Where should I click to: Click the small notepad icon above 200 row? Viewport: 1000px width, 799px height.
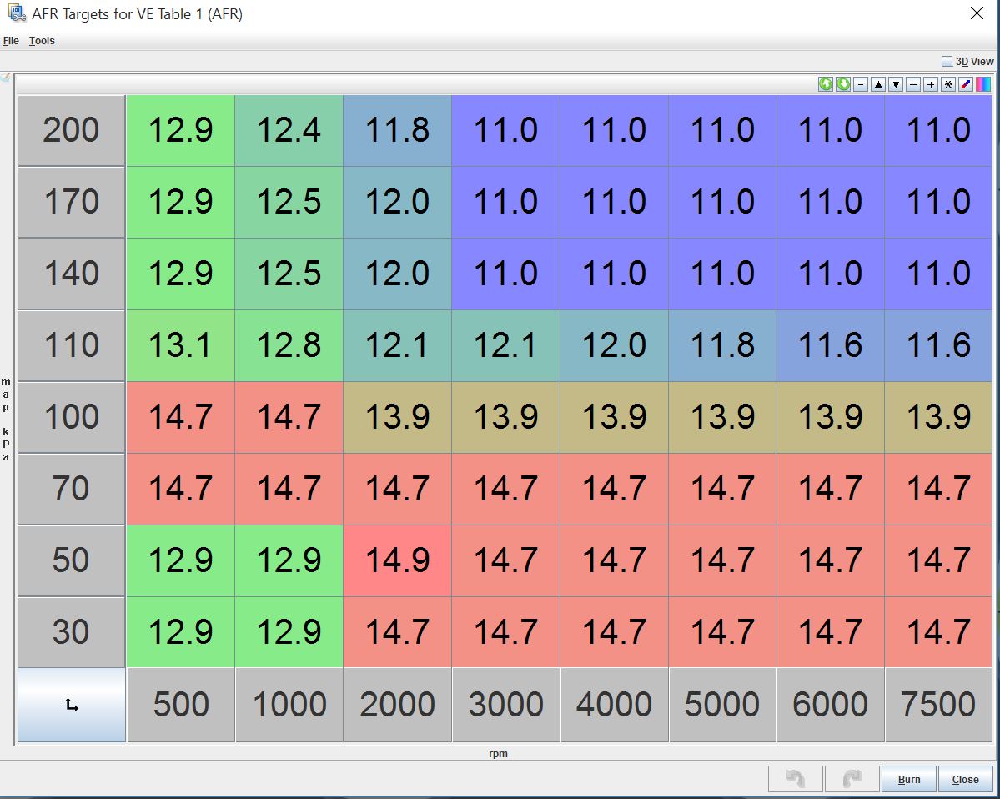(5, 78)
